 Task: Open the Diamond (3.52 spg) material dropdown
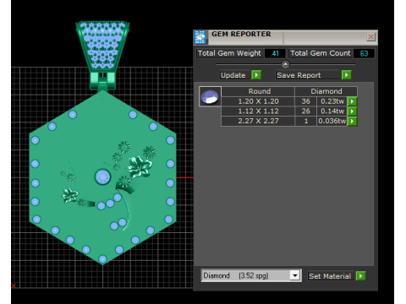(x=251, y=275)
